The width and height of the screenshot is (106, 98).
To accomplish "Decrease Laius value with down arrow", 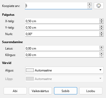I will coord(101,50).
